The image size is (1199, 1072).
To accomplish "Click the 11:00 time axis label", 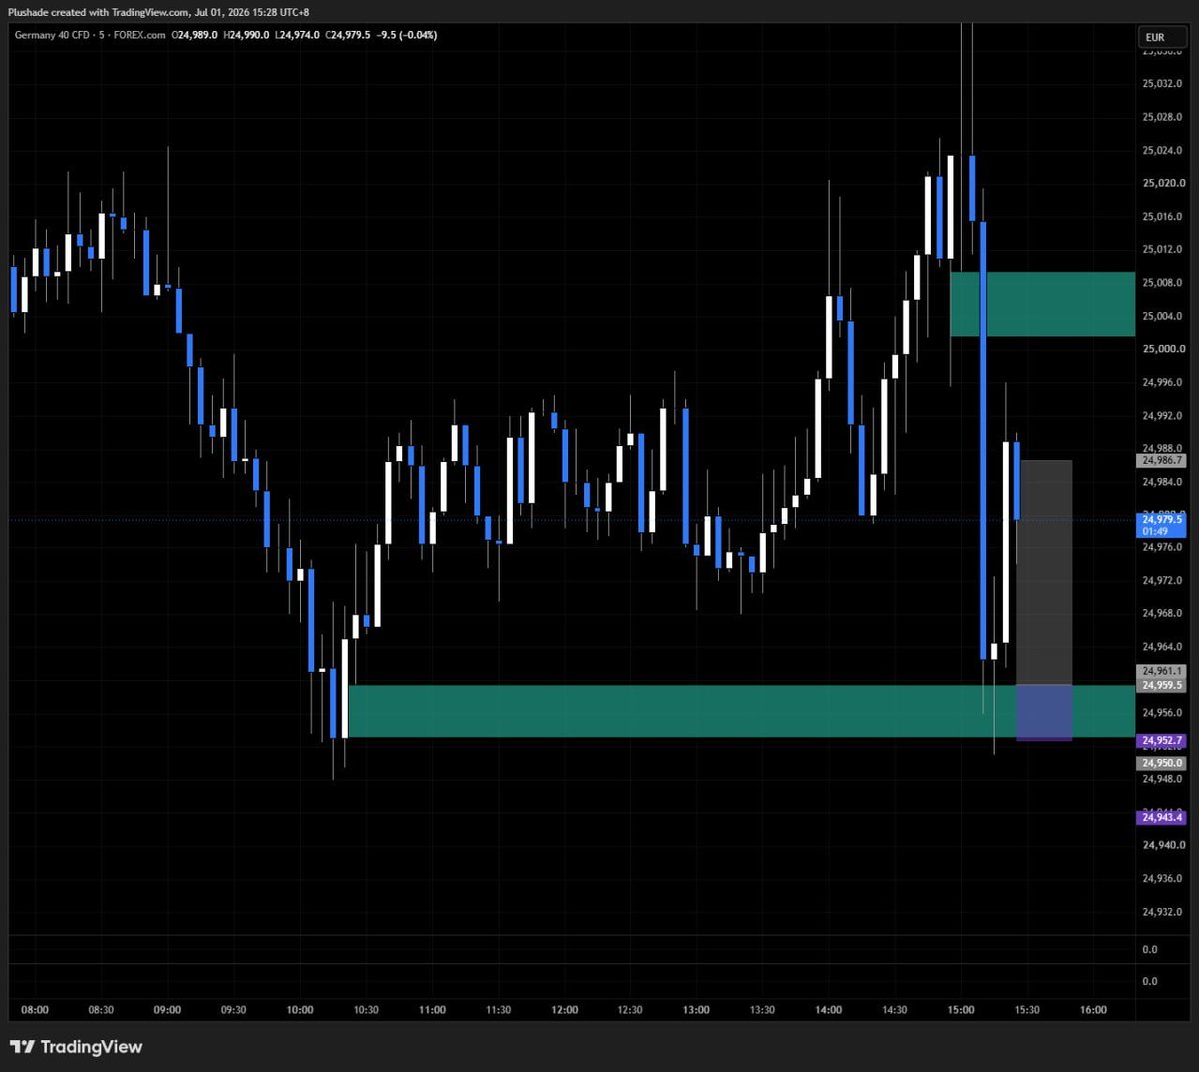I will click(432, 1010).
